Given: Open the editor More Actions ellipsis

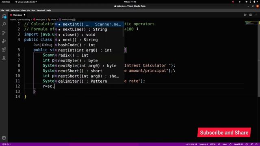Looking at the screenshot, I should (256, 15).
